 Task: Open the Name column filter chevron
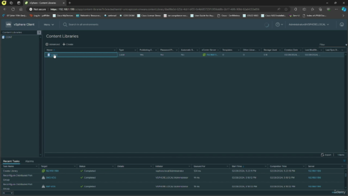click(x=115, y=50)
